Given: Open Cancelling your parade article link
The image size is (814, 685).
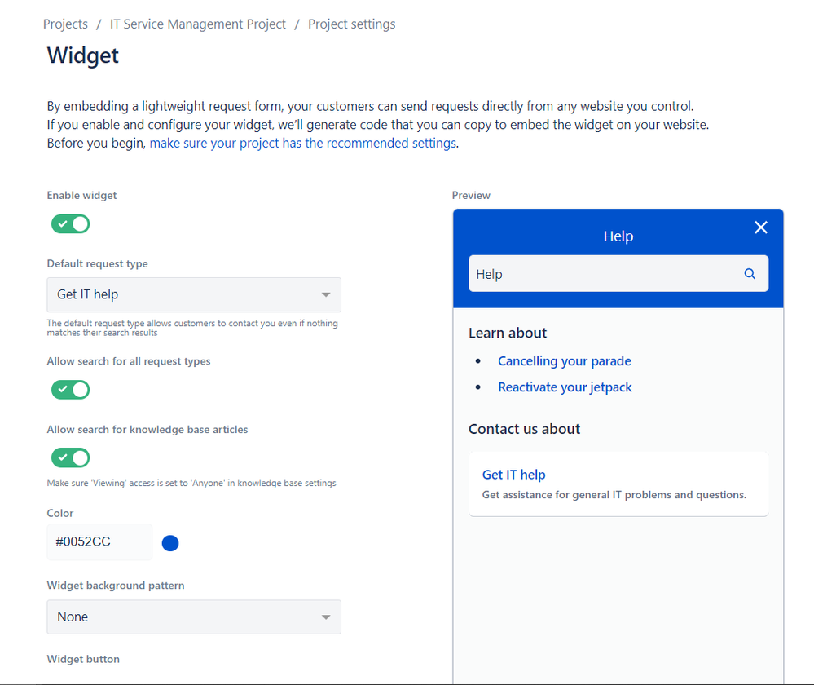Looking at the screenshot, I should point(565,360).
